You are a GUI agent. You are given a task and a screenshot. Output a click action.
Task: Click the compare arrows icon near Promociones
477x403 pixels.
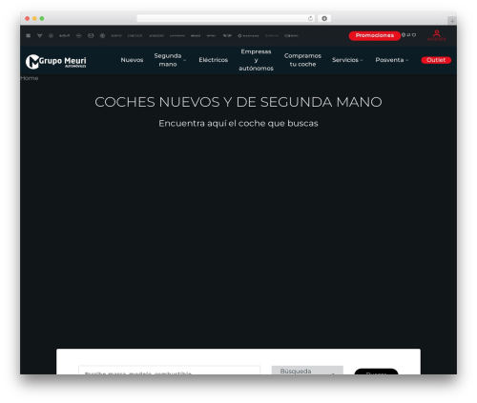coord(408,35)
